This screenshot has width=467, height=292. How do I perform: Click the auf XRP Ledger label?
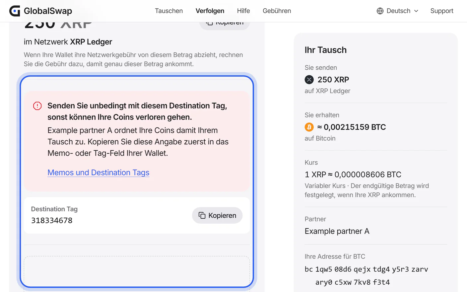coord(327,91)
